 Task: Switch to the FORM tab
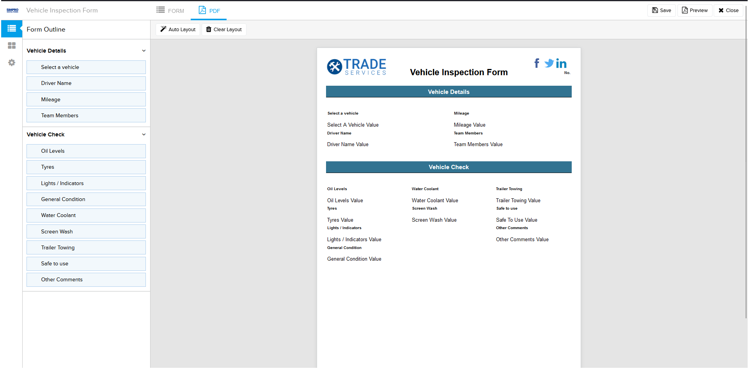pyautogui.click(x=170, y=11)
